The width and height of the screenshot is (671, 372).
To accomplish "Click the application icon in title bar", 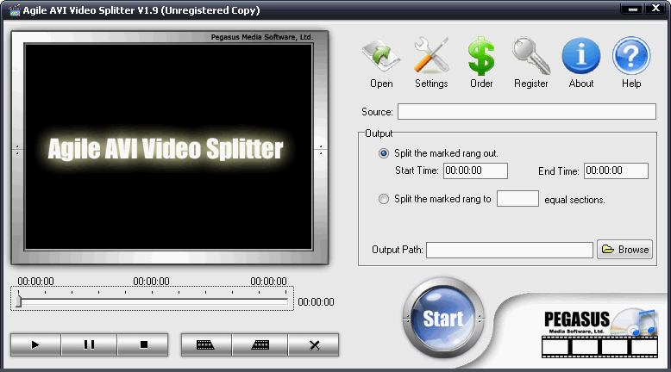I will (x=15, y=10).
